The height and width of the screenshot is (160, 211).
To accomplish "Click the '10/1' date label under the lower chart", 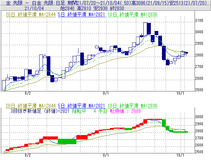I will point(180,155).
